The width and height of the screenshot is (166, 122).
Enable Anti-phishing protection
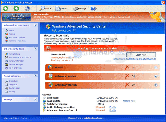tap(113, 107)
